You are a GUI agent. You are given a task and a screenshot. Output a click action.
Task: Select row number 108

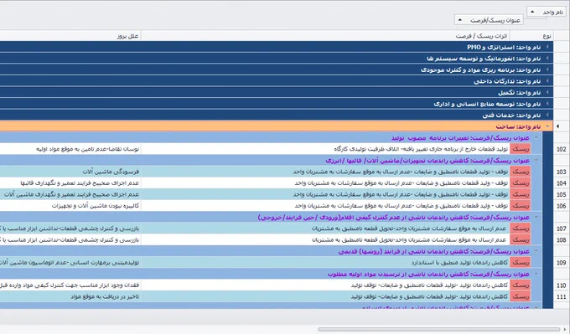[562, 239]
